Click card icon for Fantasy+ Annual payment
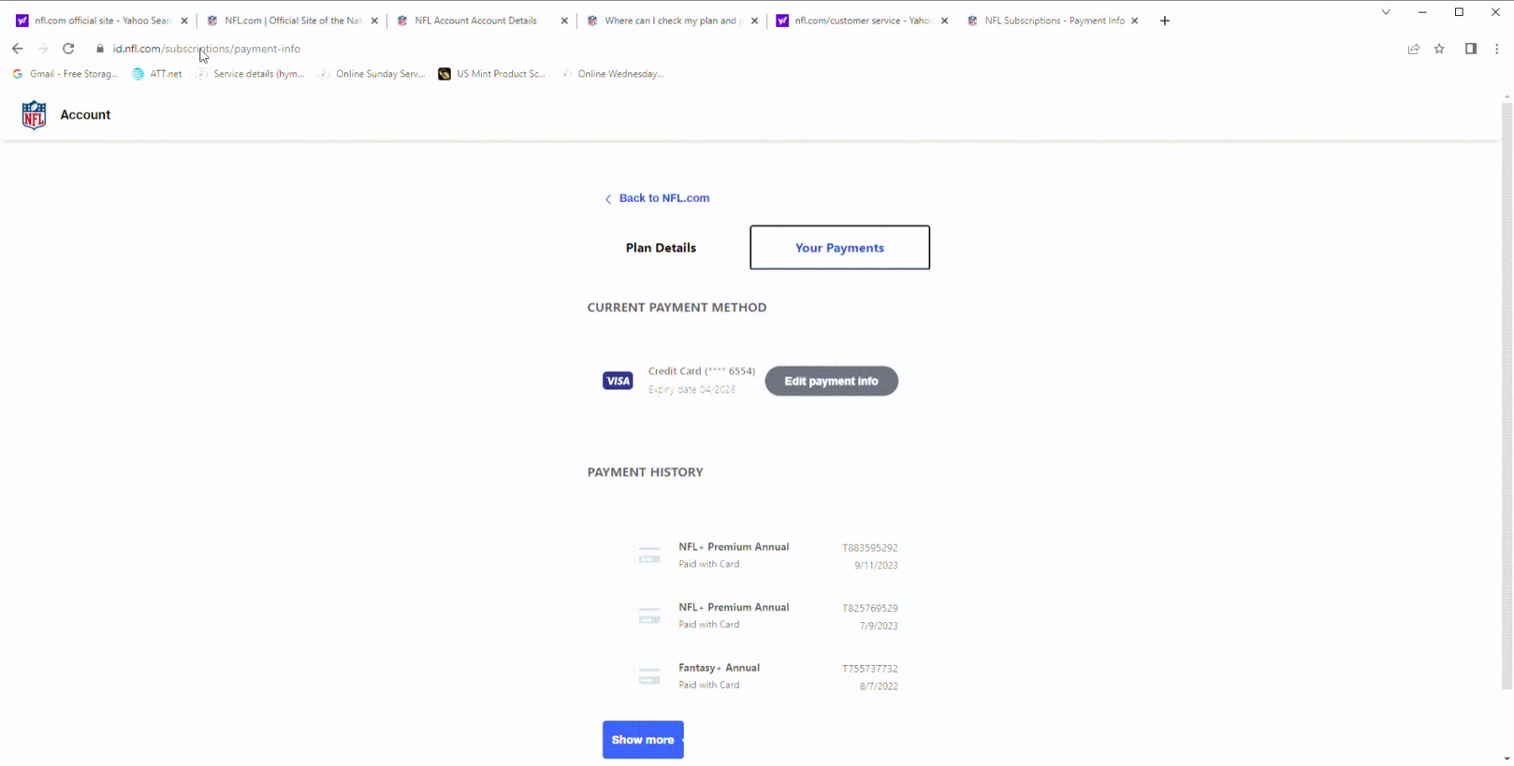Viewport: 1514px width, 766px height. click(649, 676)
